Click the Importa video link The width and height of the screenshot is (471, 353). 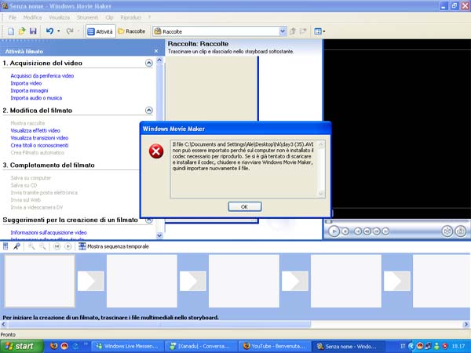[x=26, y=83]
